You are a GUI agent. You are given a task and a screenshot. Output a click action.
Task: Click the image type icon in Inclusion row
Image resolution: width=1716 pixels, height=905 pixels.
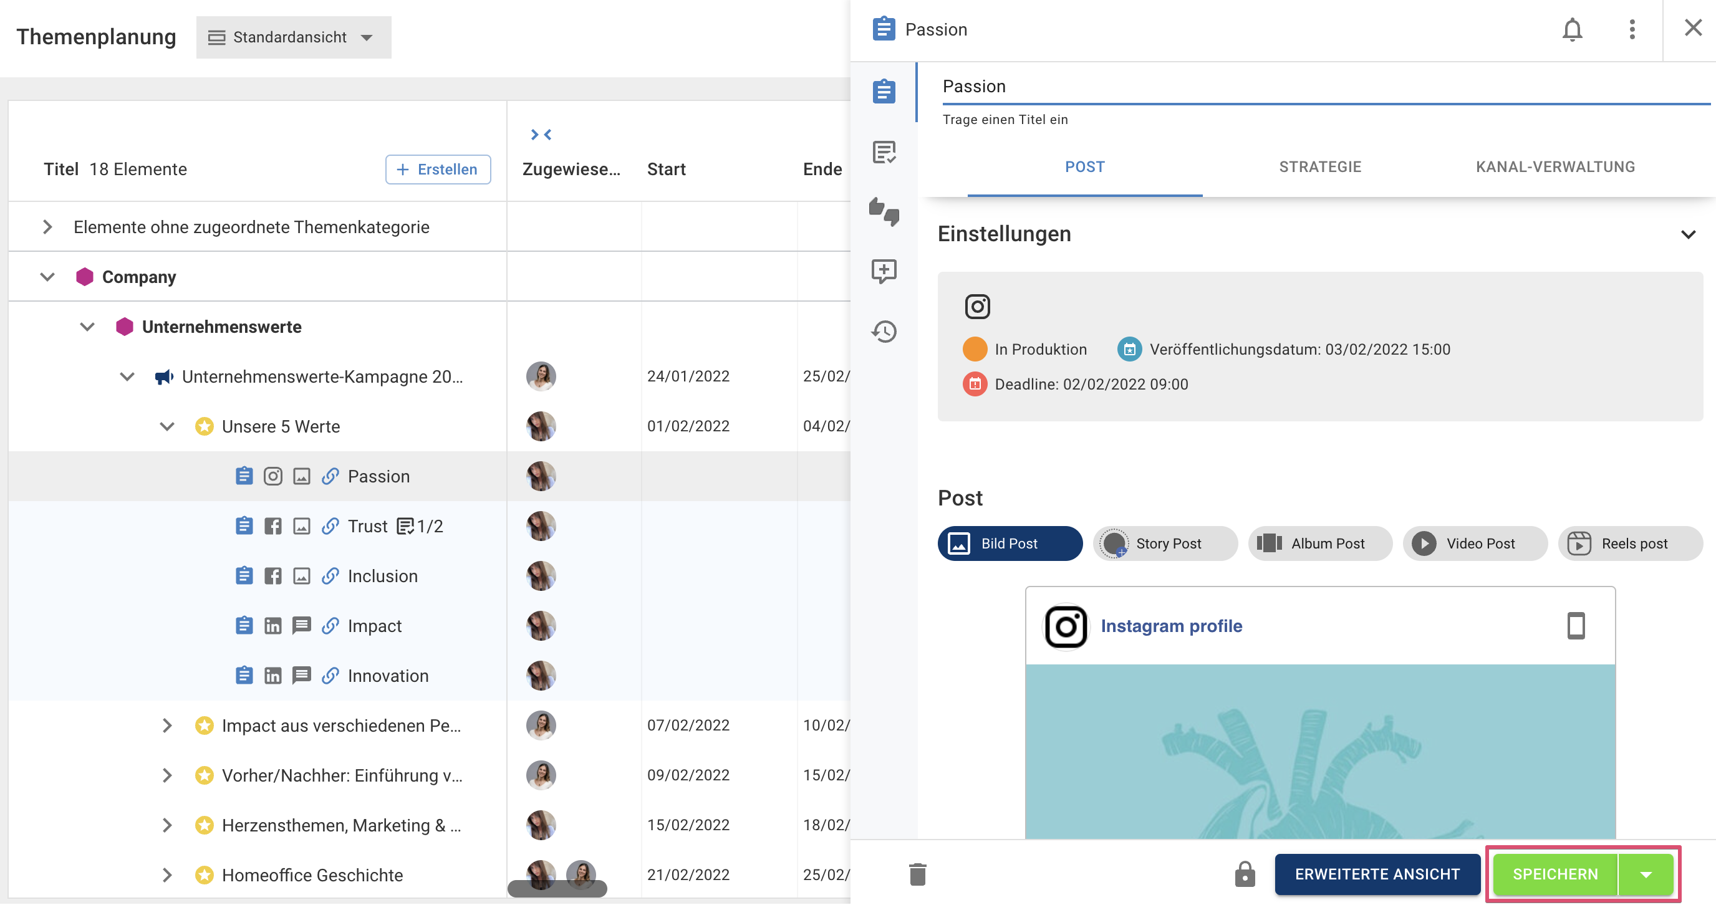[302, 576]
